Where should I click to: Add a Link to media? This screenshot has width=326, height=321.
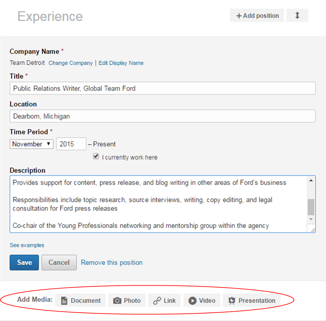[164, 300]
